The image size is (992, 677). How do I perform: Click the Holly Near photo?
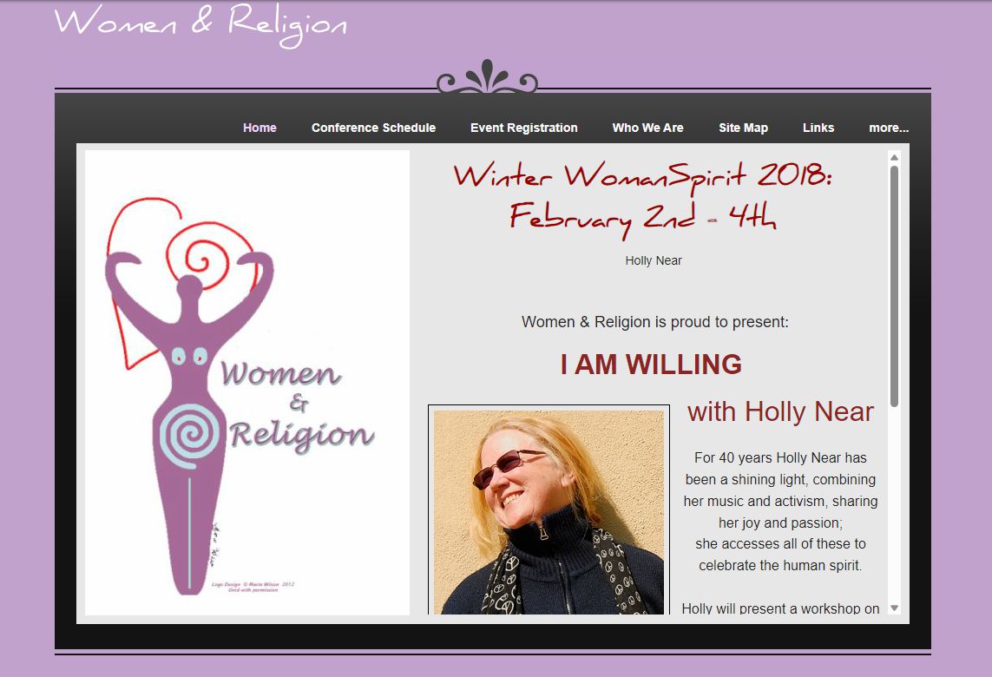[x=549, y=511]
